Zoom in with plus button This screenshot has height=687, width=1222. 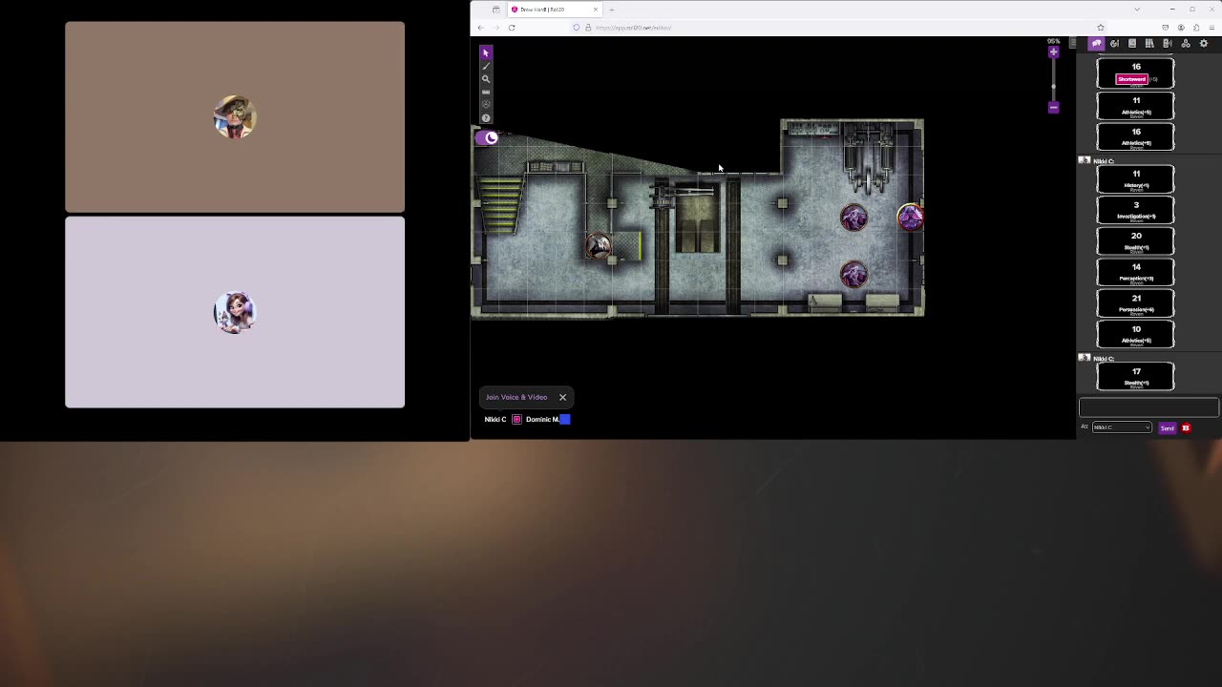[x=1053, y=52]
